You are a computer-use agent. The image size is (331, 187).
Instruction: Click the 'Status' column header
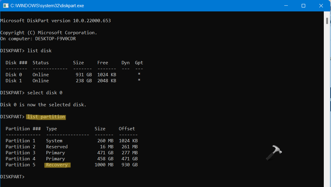[x=40, y=63]
